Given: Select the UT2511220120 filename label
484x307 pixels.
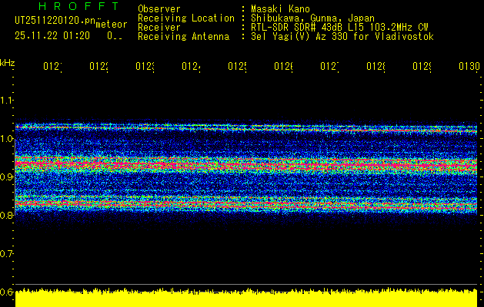Looking at the screenshot, I should (54, 21).
